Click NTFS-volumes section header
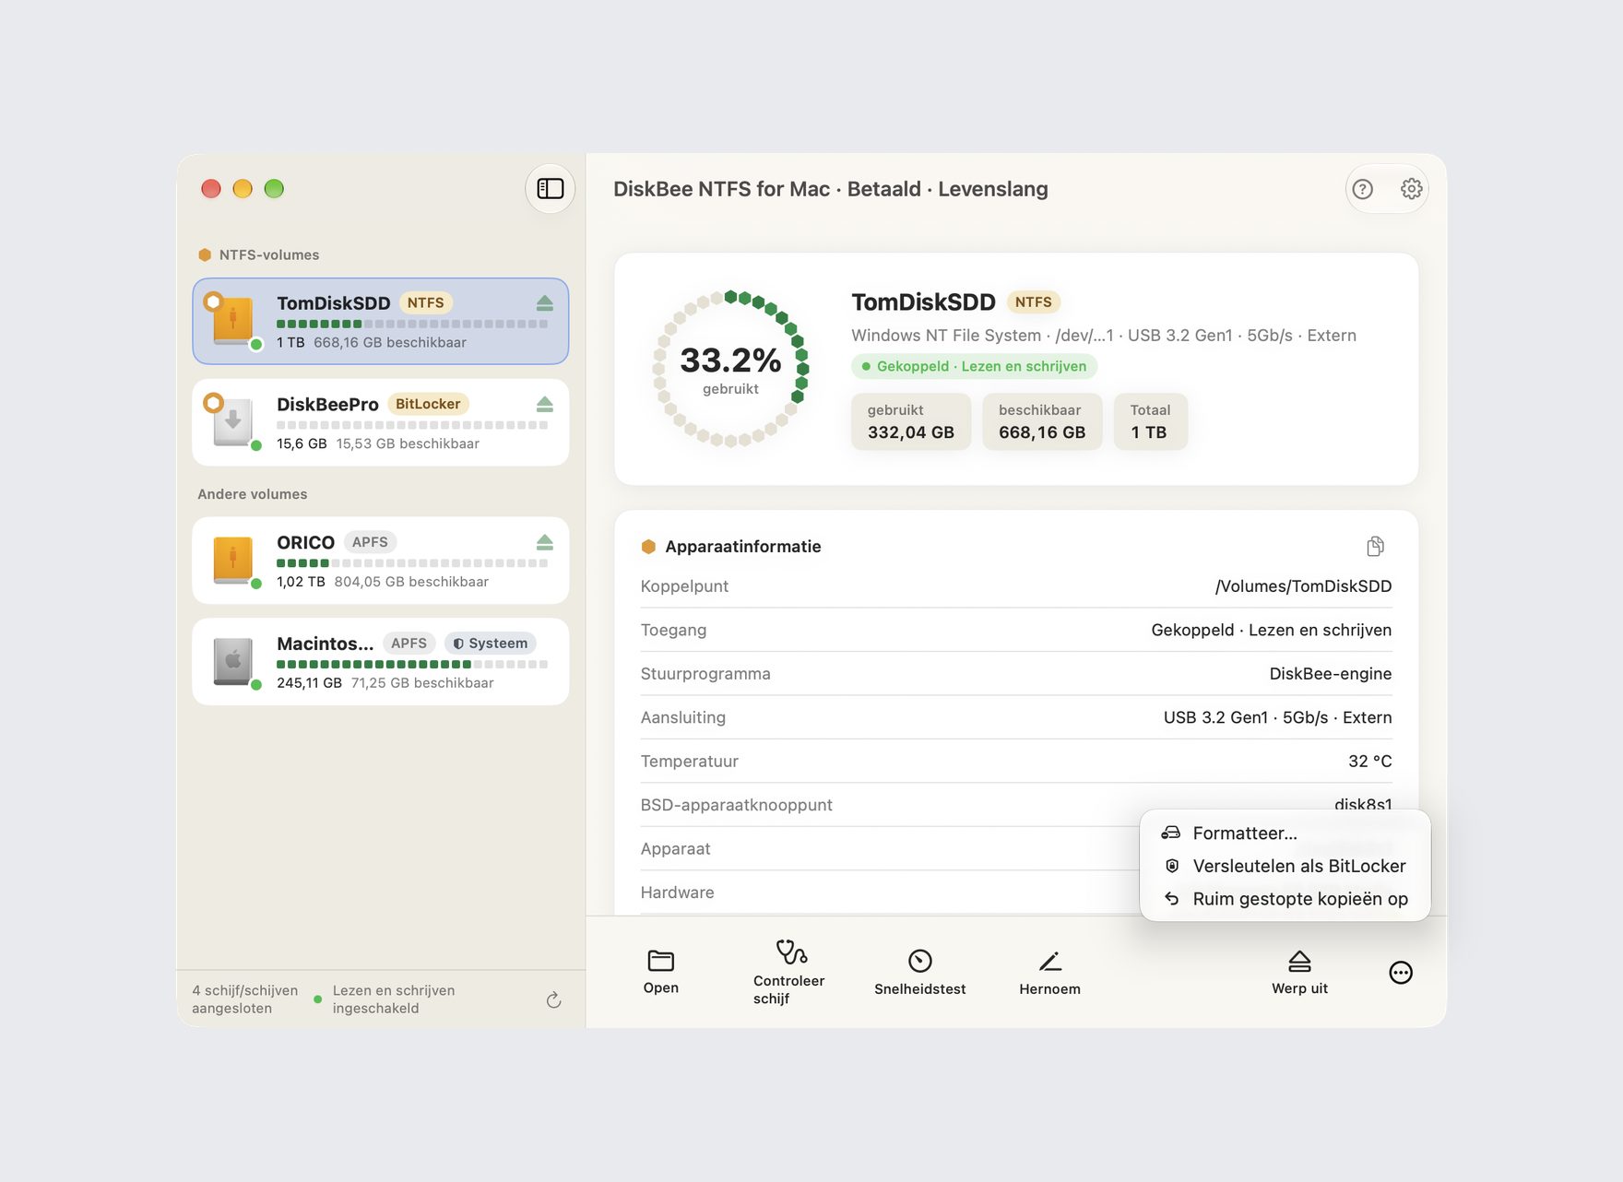The image size is (1623, 1182). click(x=259, y=255)
